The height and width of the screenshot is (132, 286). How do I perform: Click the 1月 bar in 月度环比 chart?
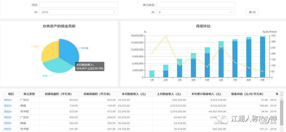152,74
